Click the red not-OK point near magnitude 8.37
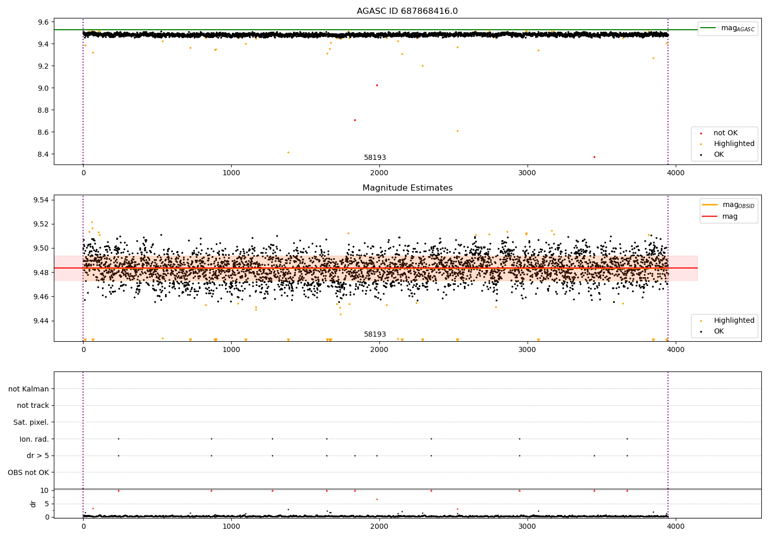Screen dimensions: 769x538 click(x=594, y=157)
